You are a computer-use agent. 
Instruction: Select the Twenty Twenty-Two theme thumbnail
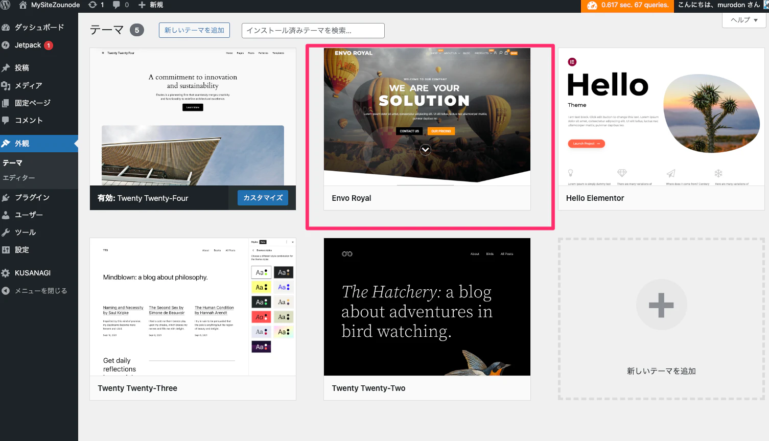[x=427, y=307]
